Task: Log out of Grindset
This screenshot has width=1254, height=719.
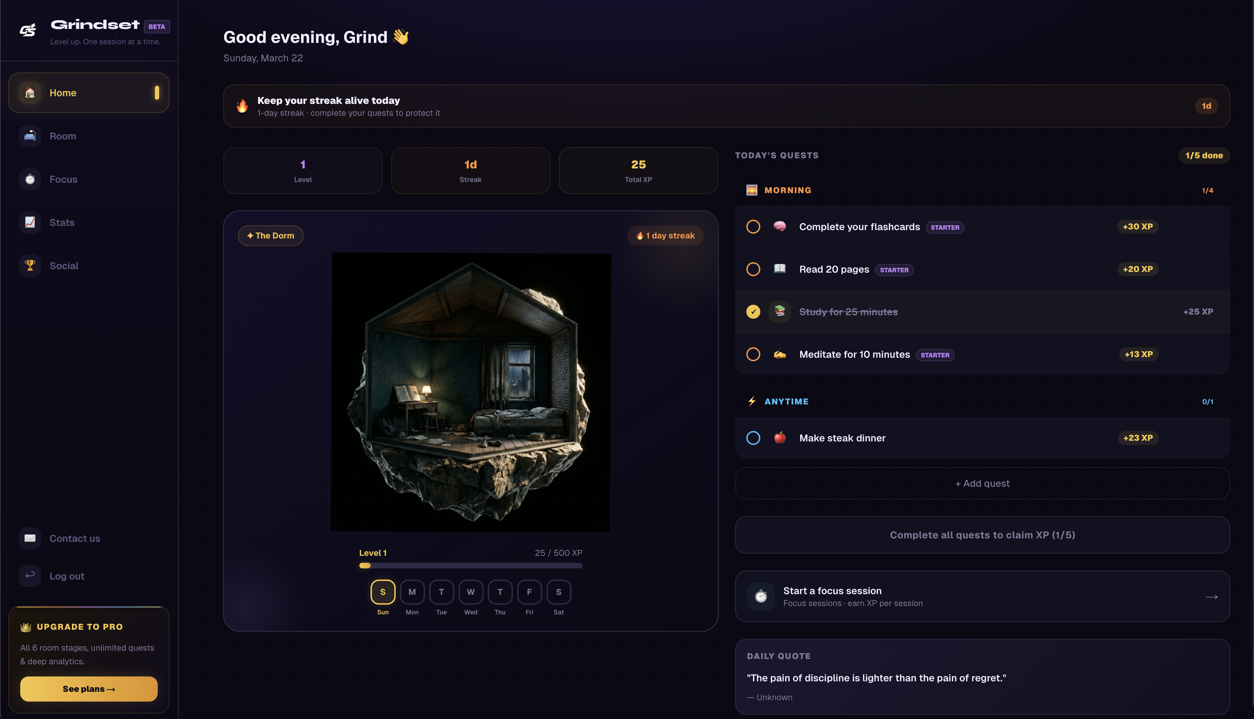Action: pyautogui.click(x=89, y=576)
